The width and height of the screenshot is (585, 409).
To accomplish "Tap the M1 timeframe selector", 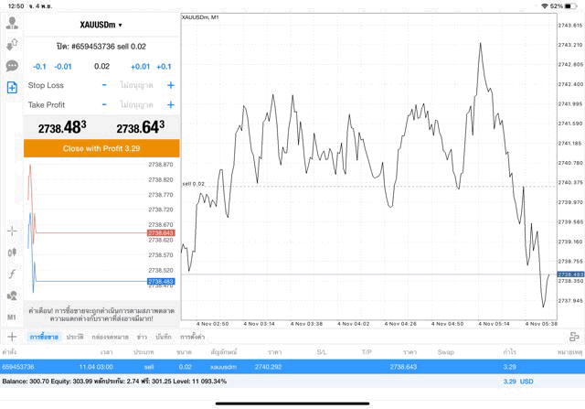I will pos(12,317).
